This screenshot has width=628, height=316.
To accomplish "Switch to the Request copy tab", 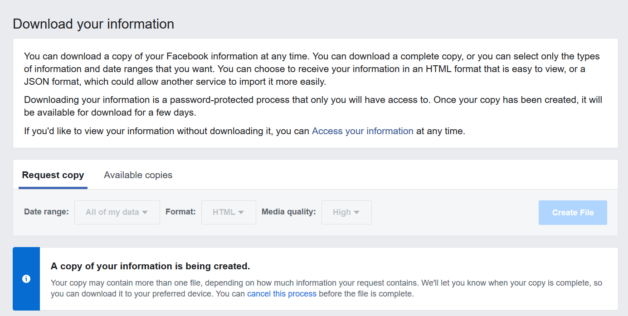I will click(x=53, y=175).
